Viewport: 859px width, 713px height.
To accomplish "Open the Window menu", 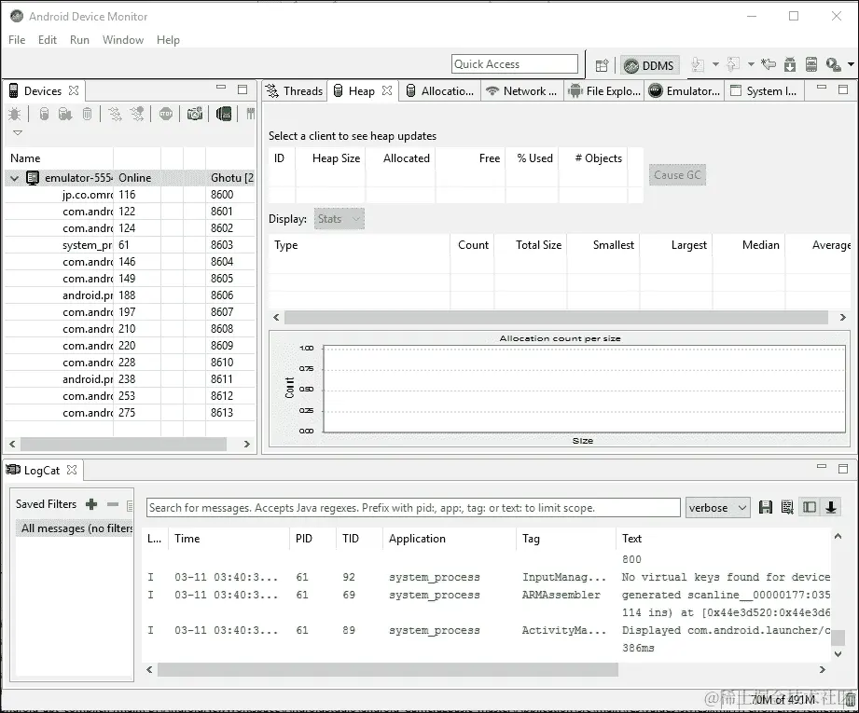I will [123, 40].
